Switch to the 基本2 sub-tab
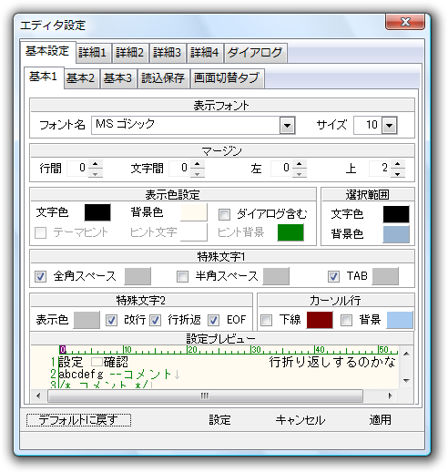448x473 pixels. click(x=81, y=78)
